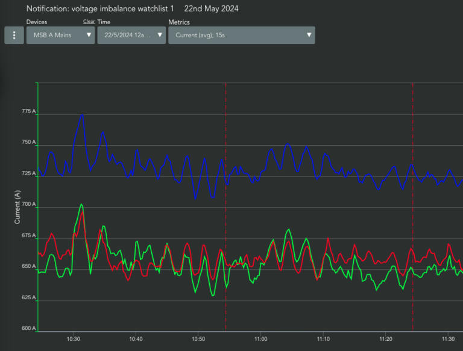Image resolution: width=463 pixels, height=351 pixels.
Task: Click the voltage imbalance watchlist notification title
Action: click(x=100, y=9)
